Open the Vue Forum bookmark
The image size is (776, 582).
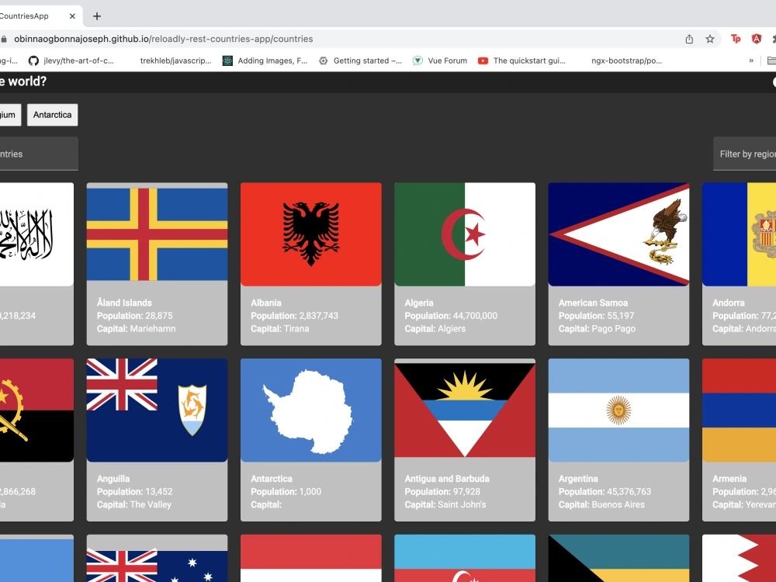click(x=440, y=61)
